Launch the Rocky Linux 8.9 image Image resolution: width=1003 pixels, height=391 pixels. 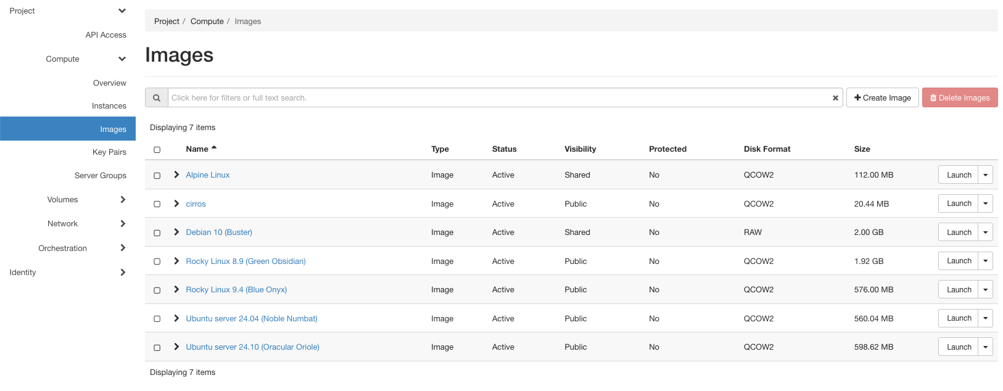[959, 261]
